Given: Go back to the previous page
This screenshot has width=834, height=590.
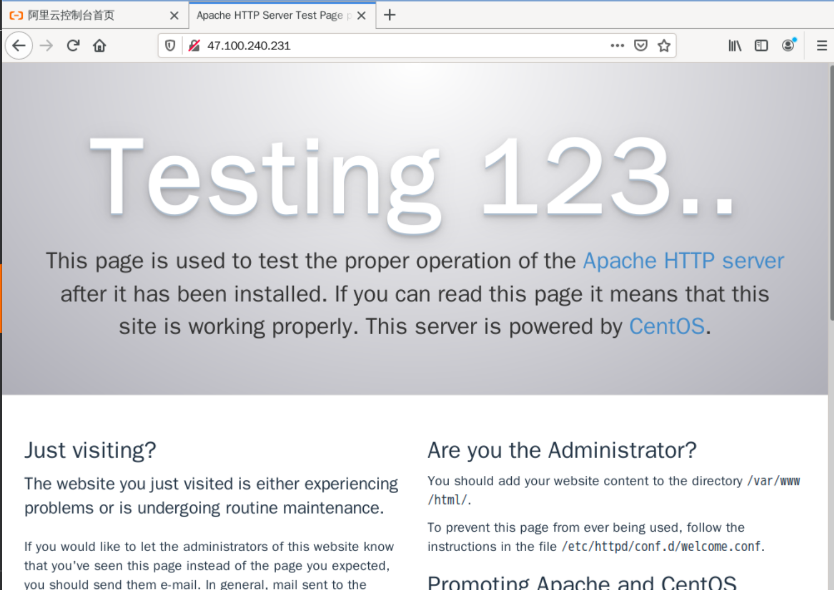Looking at the screenshot, I should [19, 45].
